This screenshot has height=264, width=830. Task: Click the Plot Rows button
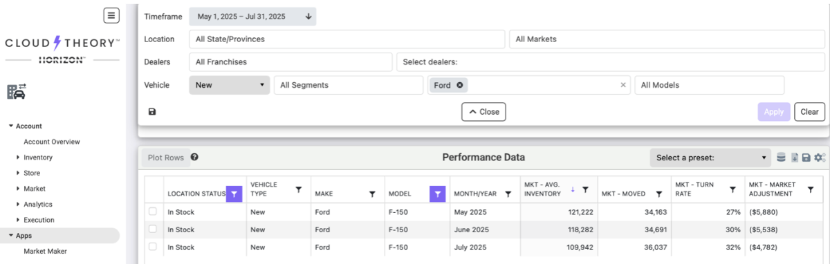point(166,158)
